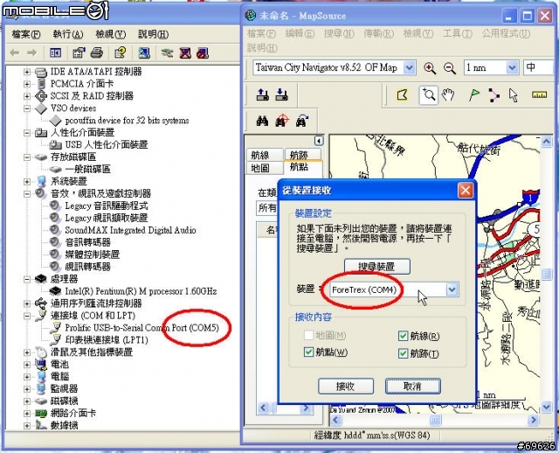The width and height of the screenshot is (559, 453).
Task: Open the ForeTrex (COM4) device dropdown
Action: pos(452,289)
